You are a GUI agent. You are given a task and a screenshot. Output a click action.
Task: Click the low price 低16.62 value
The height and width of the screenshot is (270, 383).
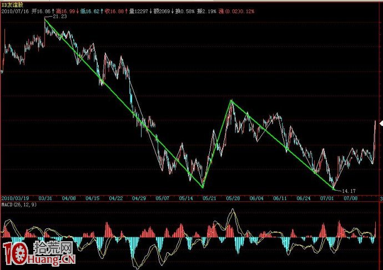90,11
